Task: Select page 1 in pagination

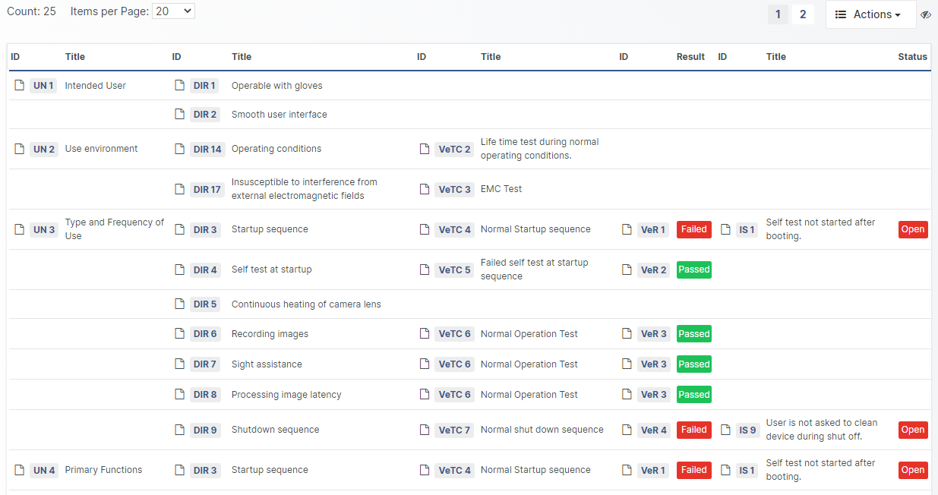Action: [778, 14]
